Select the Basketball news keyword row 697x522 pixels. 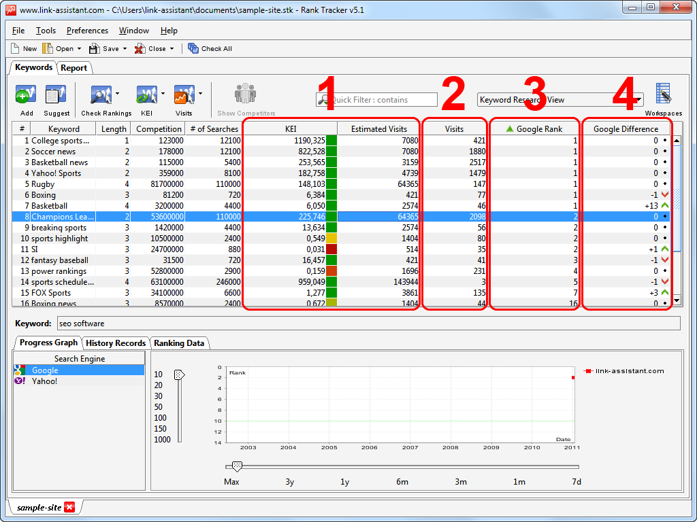(342, 162)
